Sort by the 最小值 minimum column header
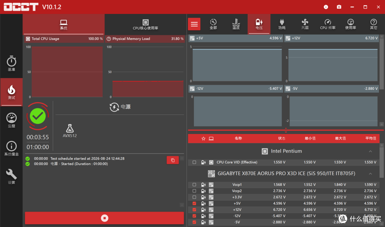Image resolution: width=385 pixels, height=227 pixels. pos(310,138)
